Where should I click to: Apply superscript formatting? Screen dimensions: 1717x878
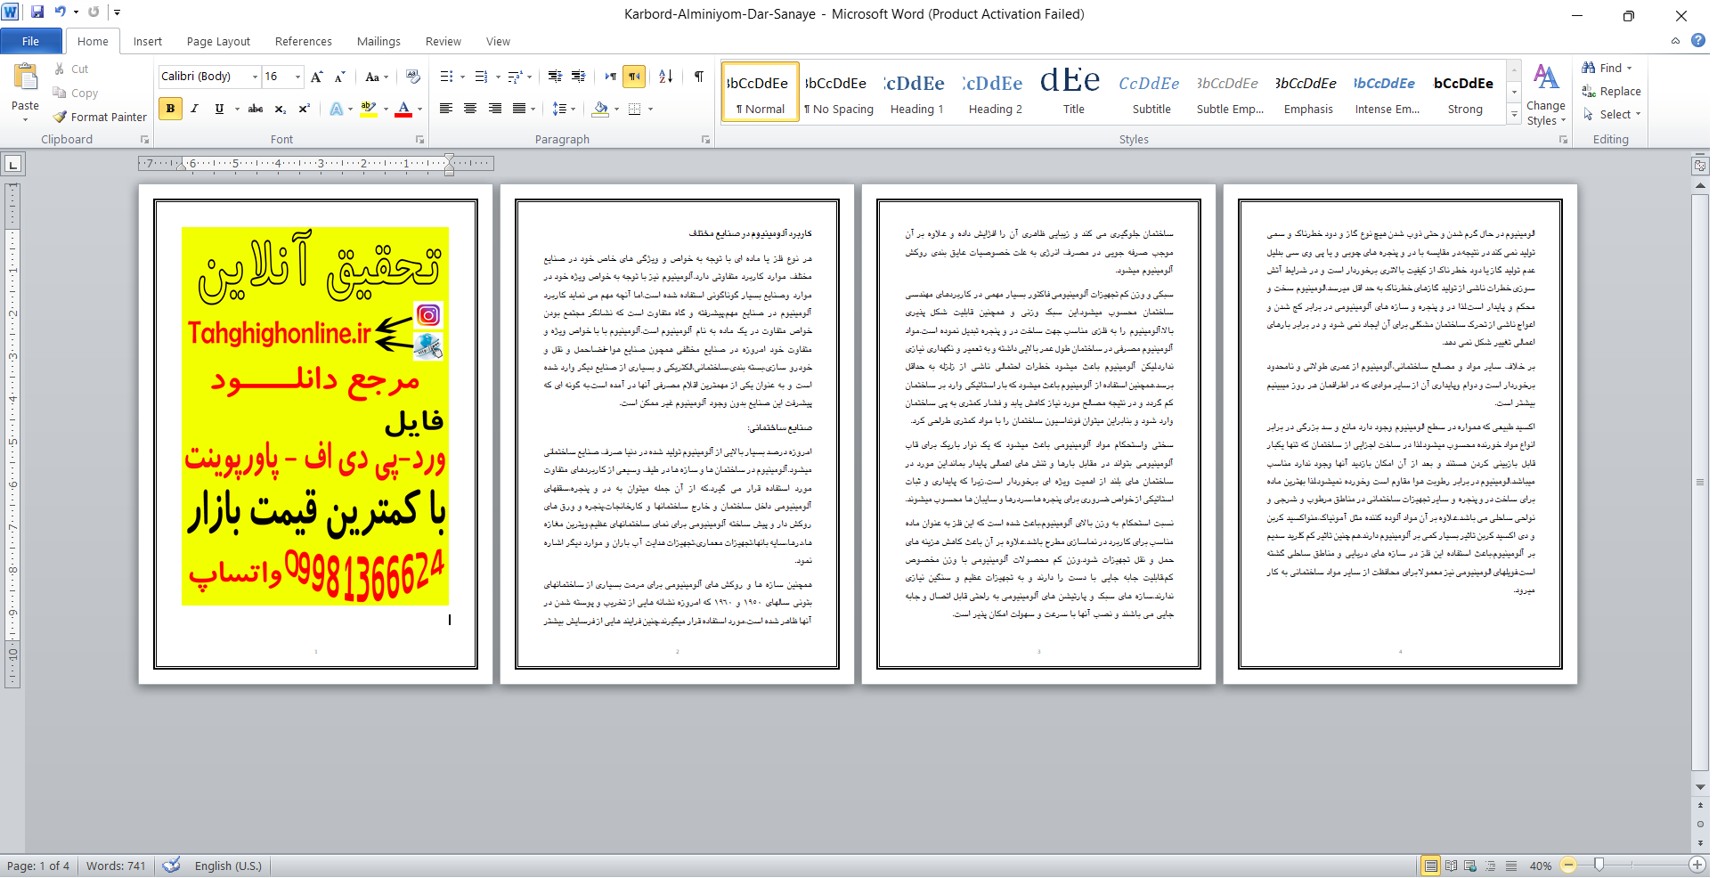(304, 109)
